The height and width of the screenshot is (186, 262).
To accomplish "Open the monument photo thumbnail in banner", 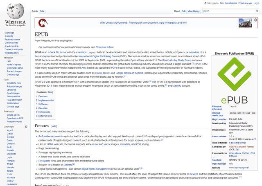I will pos(245,23).
